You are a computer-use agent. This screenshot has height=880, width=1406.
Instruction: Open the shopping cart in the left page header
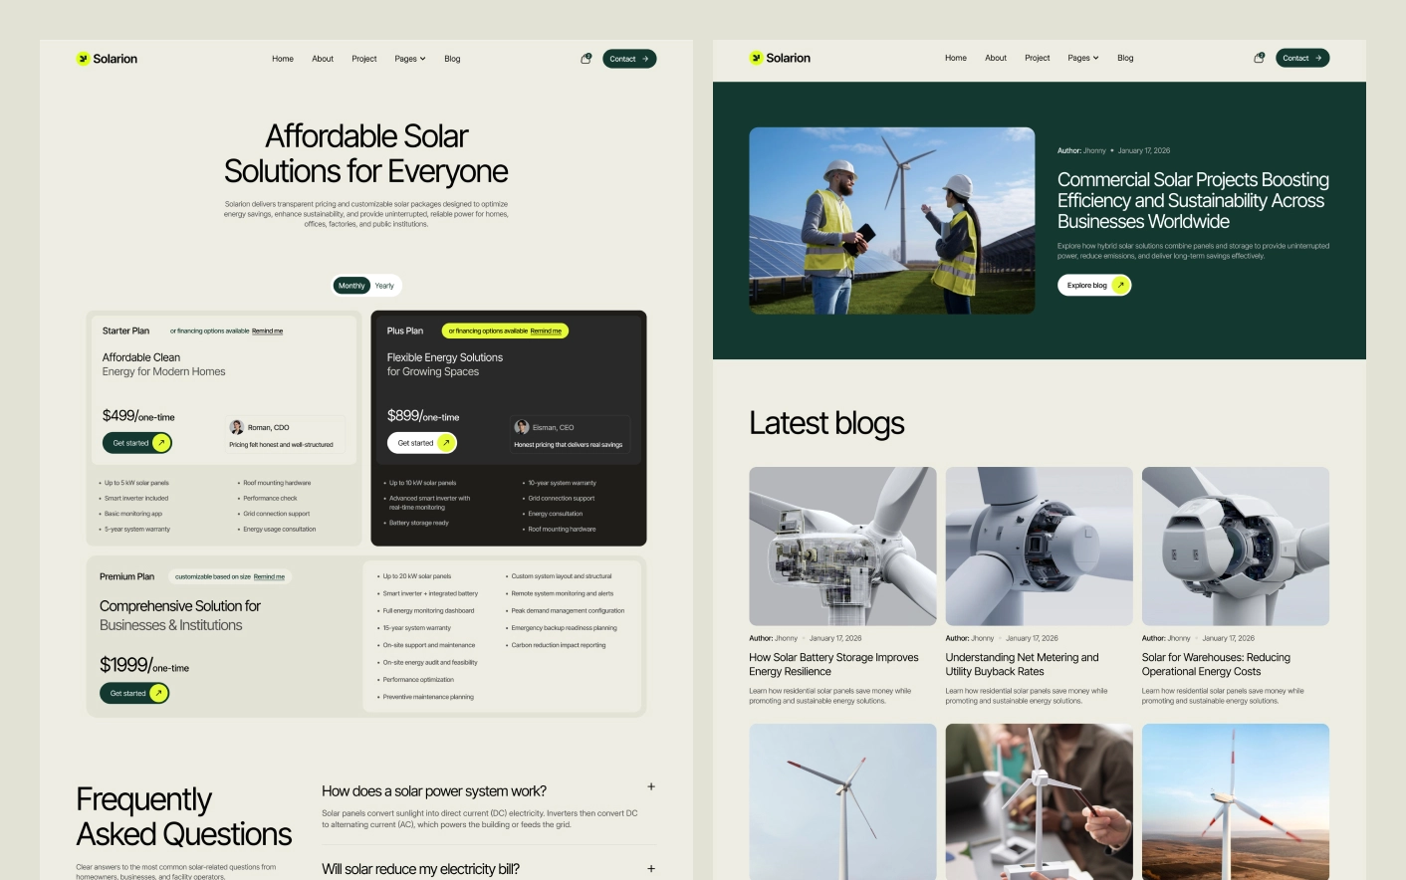[x=586, y=59]
